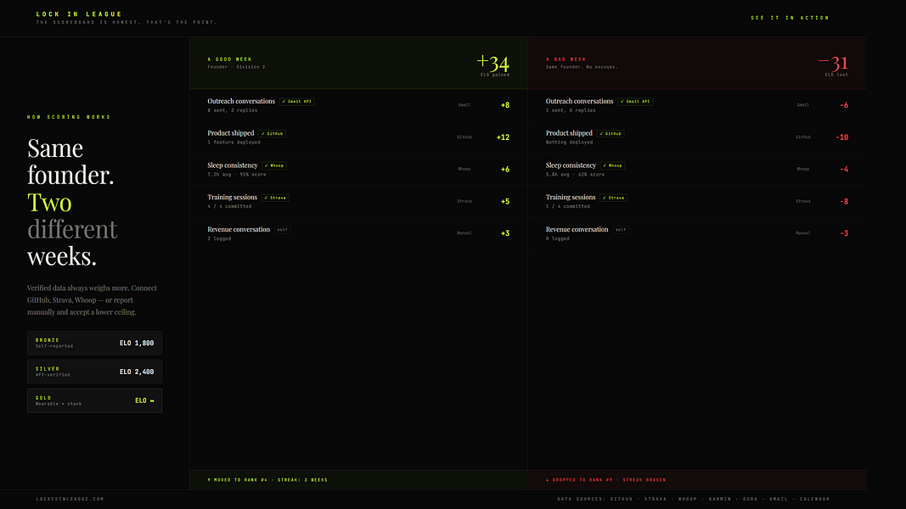
Task: Click the self badge in bad week
Action: point(621,230)
